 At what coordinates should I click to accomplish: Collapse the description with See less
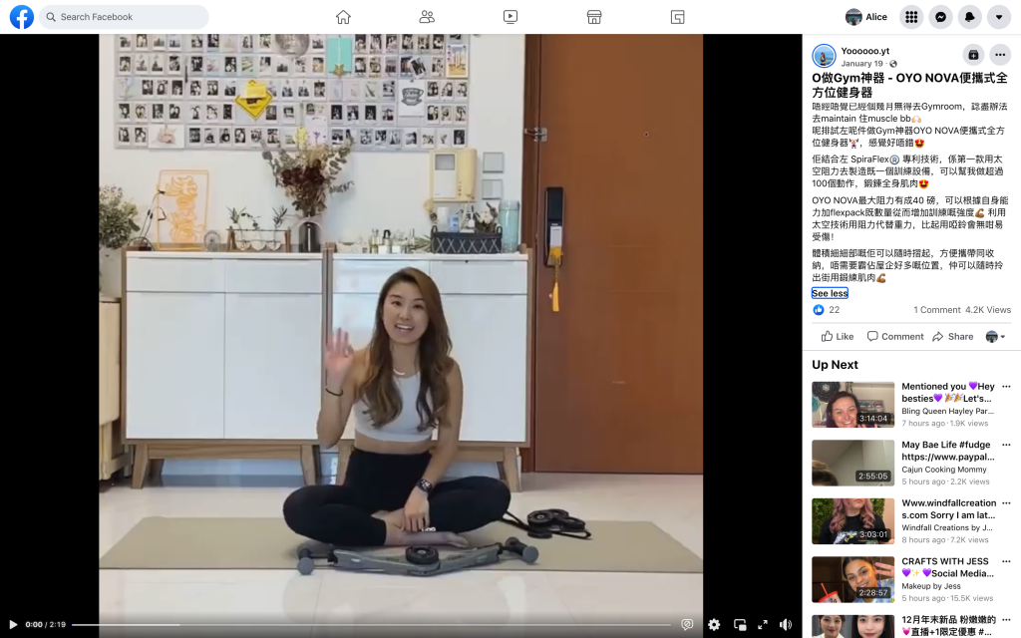[x=830, y=293]
